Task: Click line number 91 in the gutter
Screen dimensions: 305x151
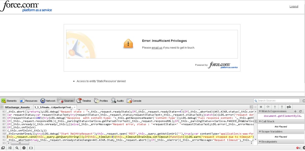Action: coord(4,137)
